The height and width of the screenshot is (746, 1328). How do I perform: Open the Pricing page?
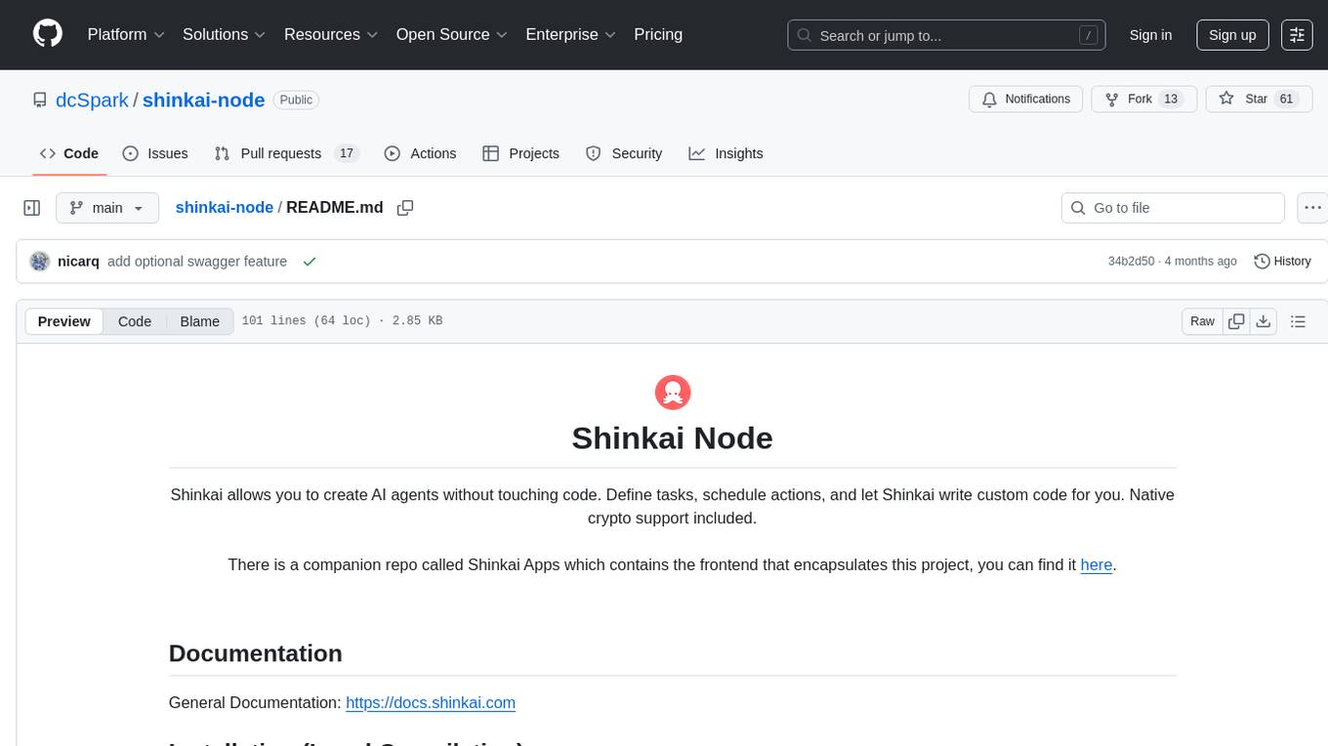coord(658,34)
